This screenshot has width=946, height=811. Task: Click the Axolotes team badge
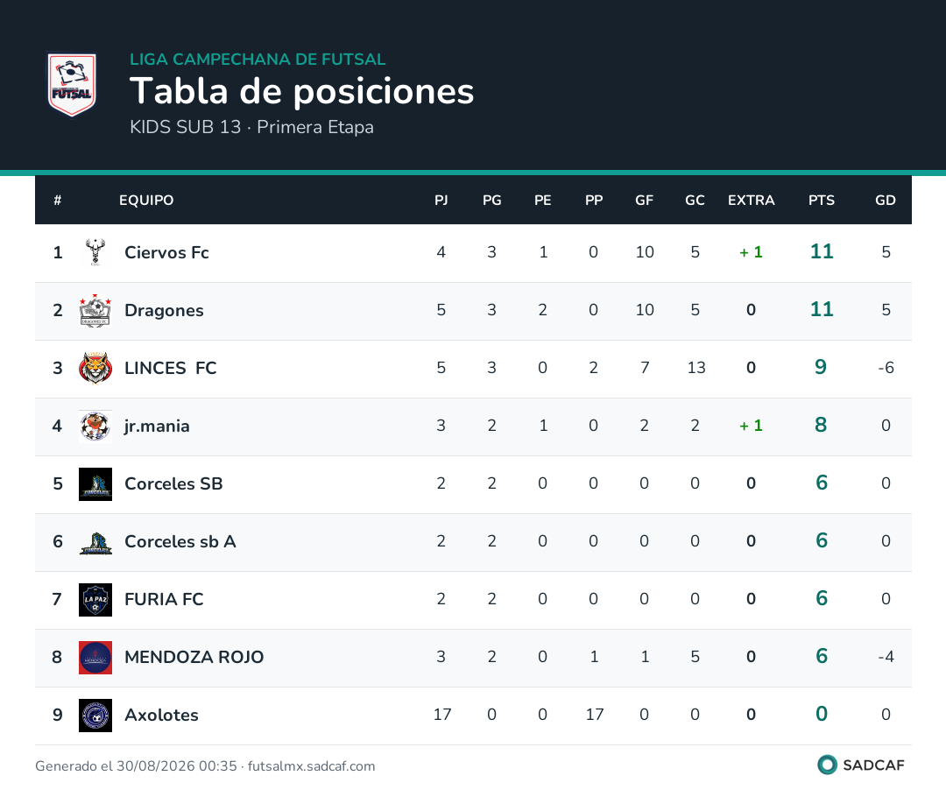[95, 716]
